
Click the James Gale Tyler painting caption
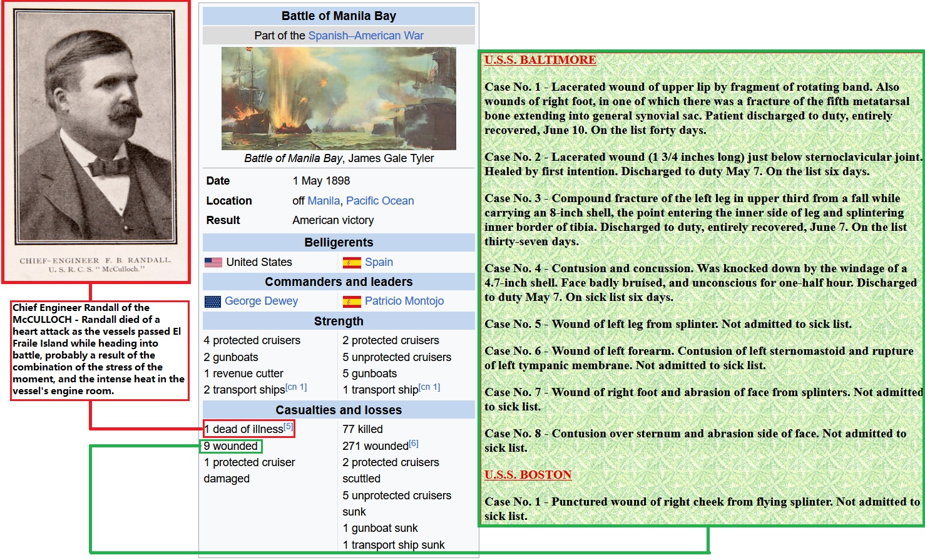339,158
